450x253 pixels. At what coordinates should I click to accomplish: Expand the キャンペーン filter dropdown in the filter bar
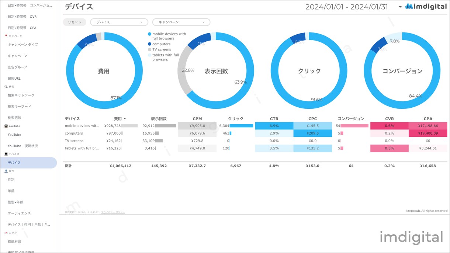point(181,22)
